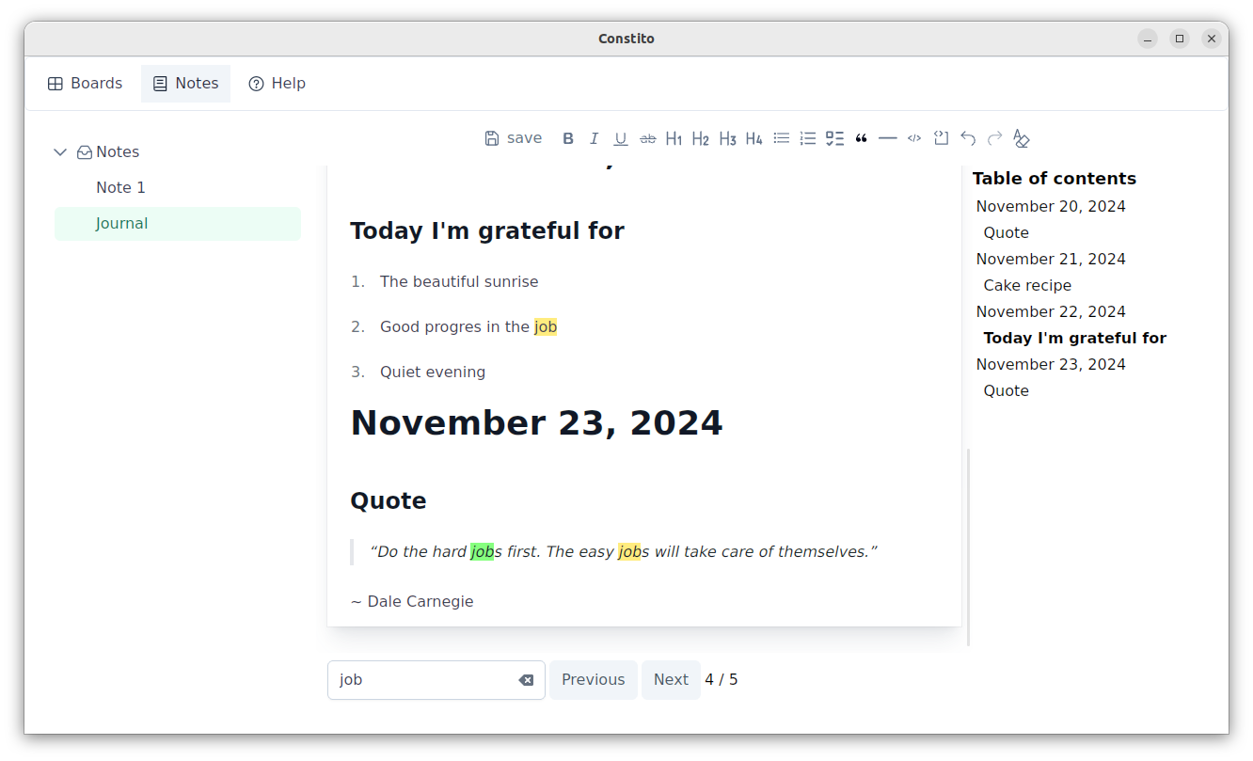
Task: Apply Heading 3 style
Action: pos(727,138)
